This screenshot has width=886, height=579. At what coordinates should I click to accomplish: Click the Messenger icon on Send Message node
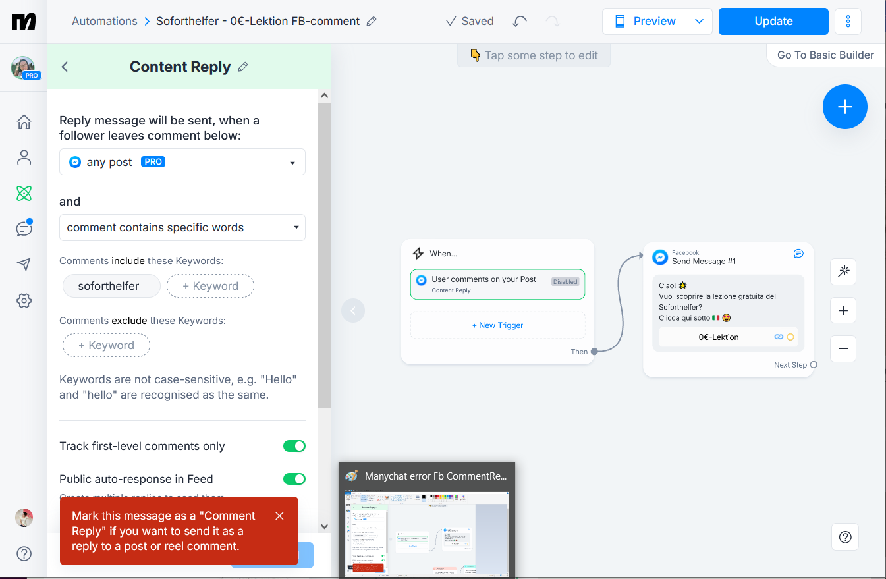(x=660, y=257)
